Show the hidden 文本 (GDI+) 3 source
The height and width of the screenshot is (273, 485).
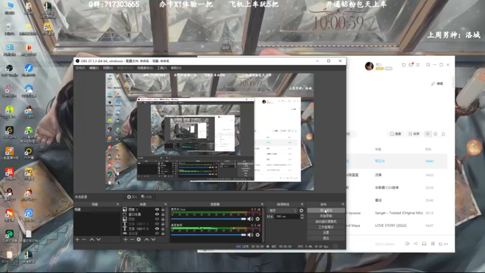coord(157,224)
